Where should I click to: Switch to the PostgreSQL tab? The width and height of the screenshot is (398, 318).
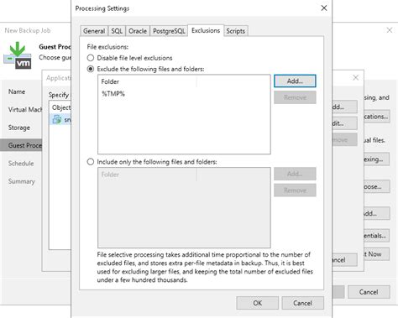(x=169, y=31)
